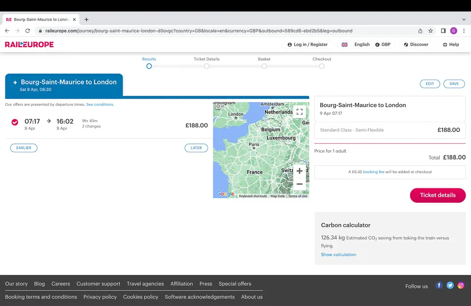Image resolution: width=471 pixels, height=306 pixels.
Task: Zoom in on the map
Action: pos(299,171)
